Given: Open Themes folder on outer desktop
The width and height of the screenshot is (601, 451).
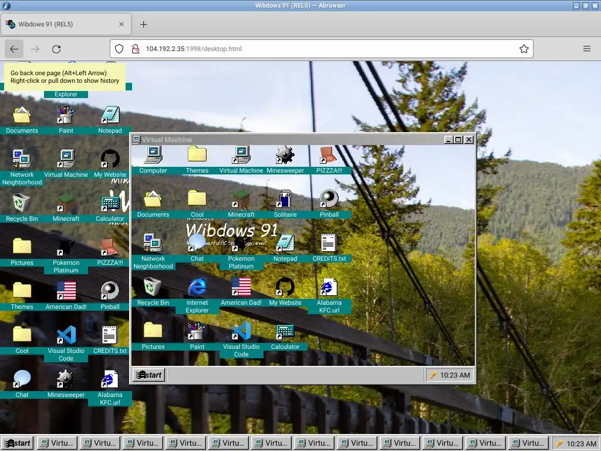Looking at the screenshot, I should pyautogui.click(x=22, y=296).
